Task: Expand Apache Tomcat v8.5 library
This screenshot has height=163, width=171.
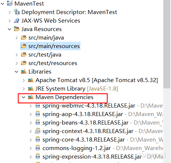Action: 24,80
